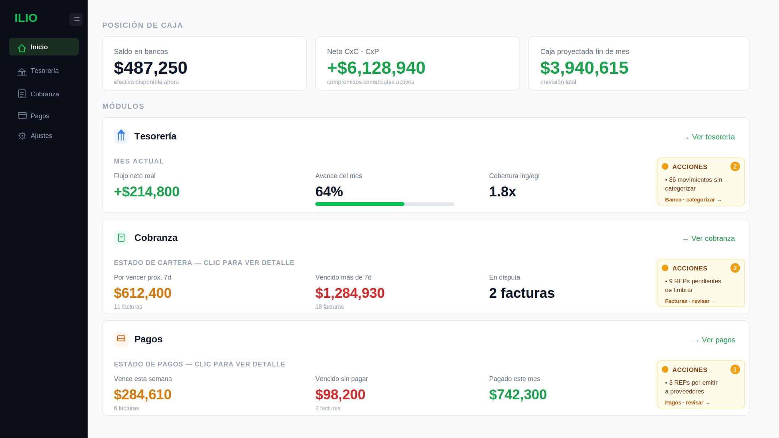The height and width of the screenshot is (438, 779).
Task: Click the orange Pagos module icon
Action: click(x=121, y=339)
